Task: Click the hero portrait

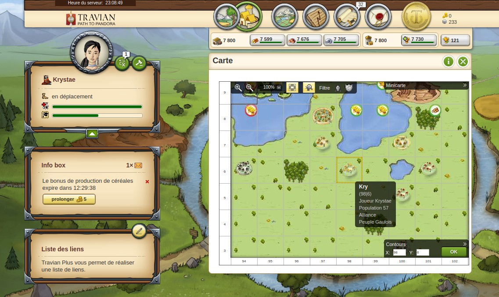Action: click(x=92, y=52)
